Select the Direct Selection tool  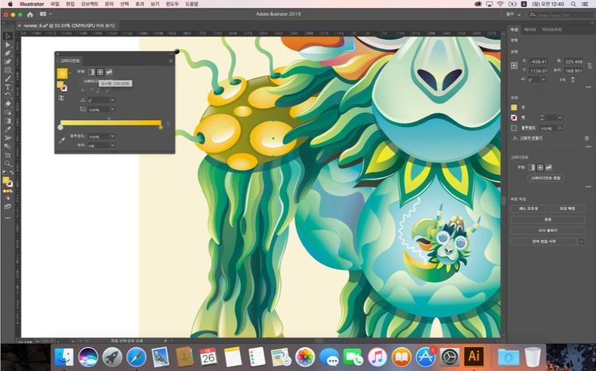click(8, 44)
